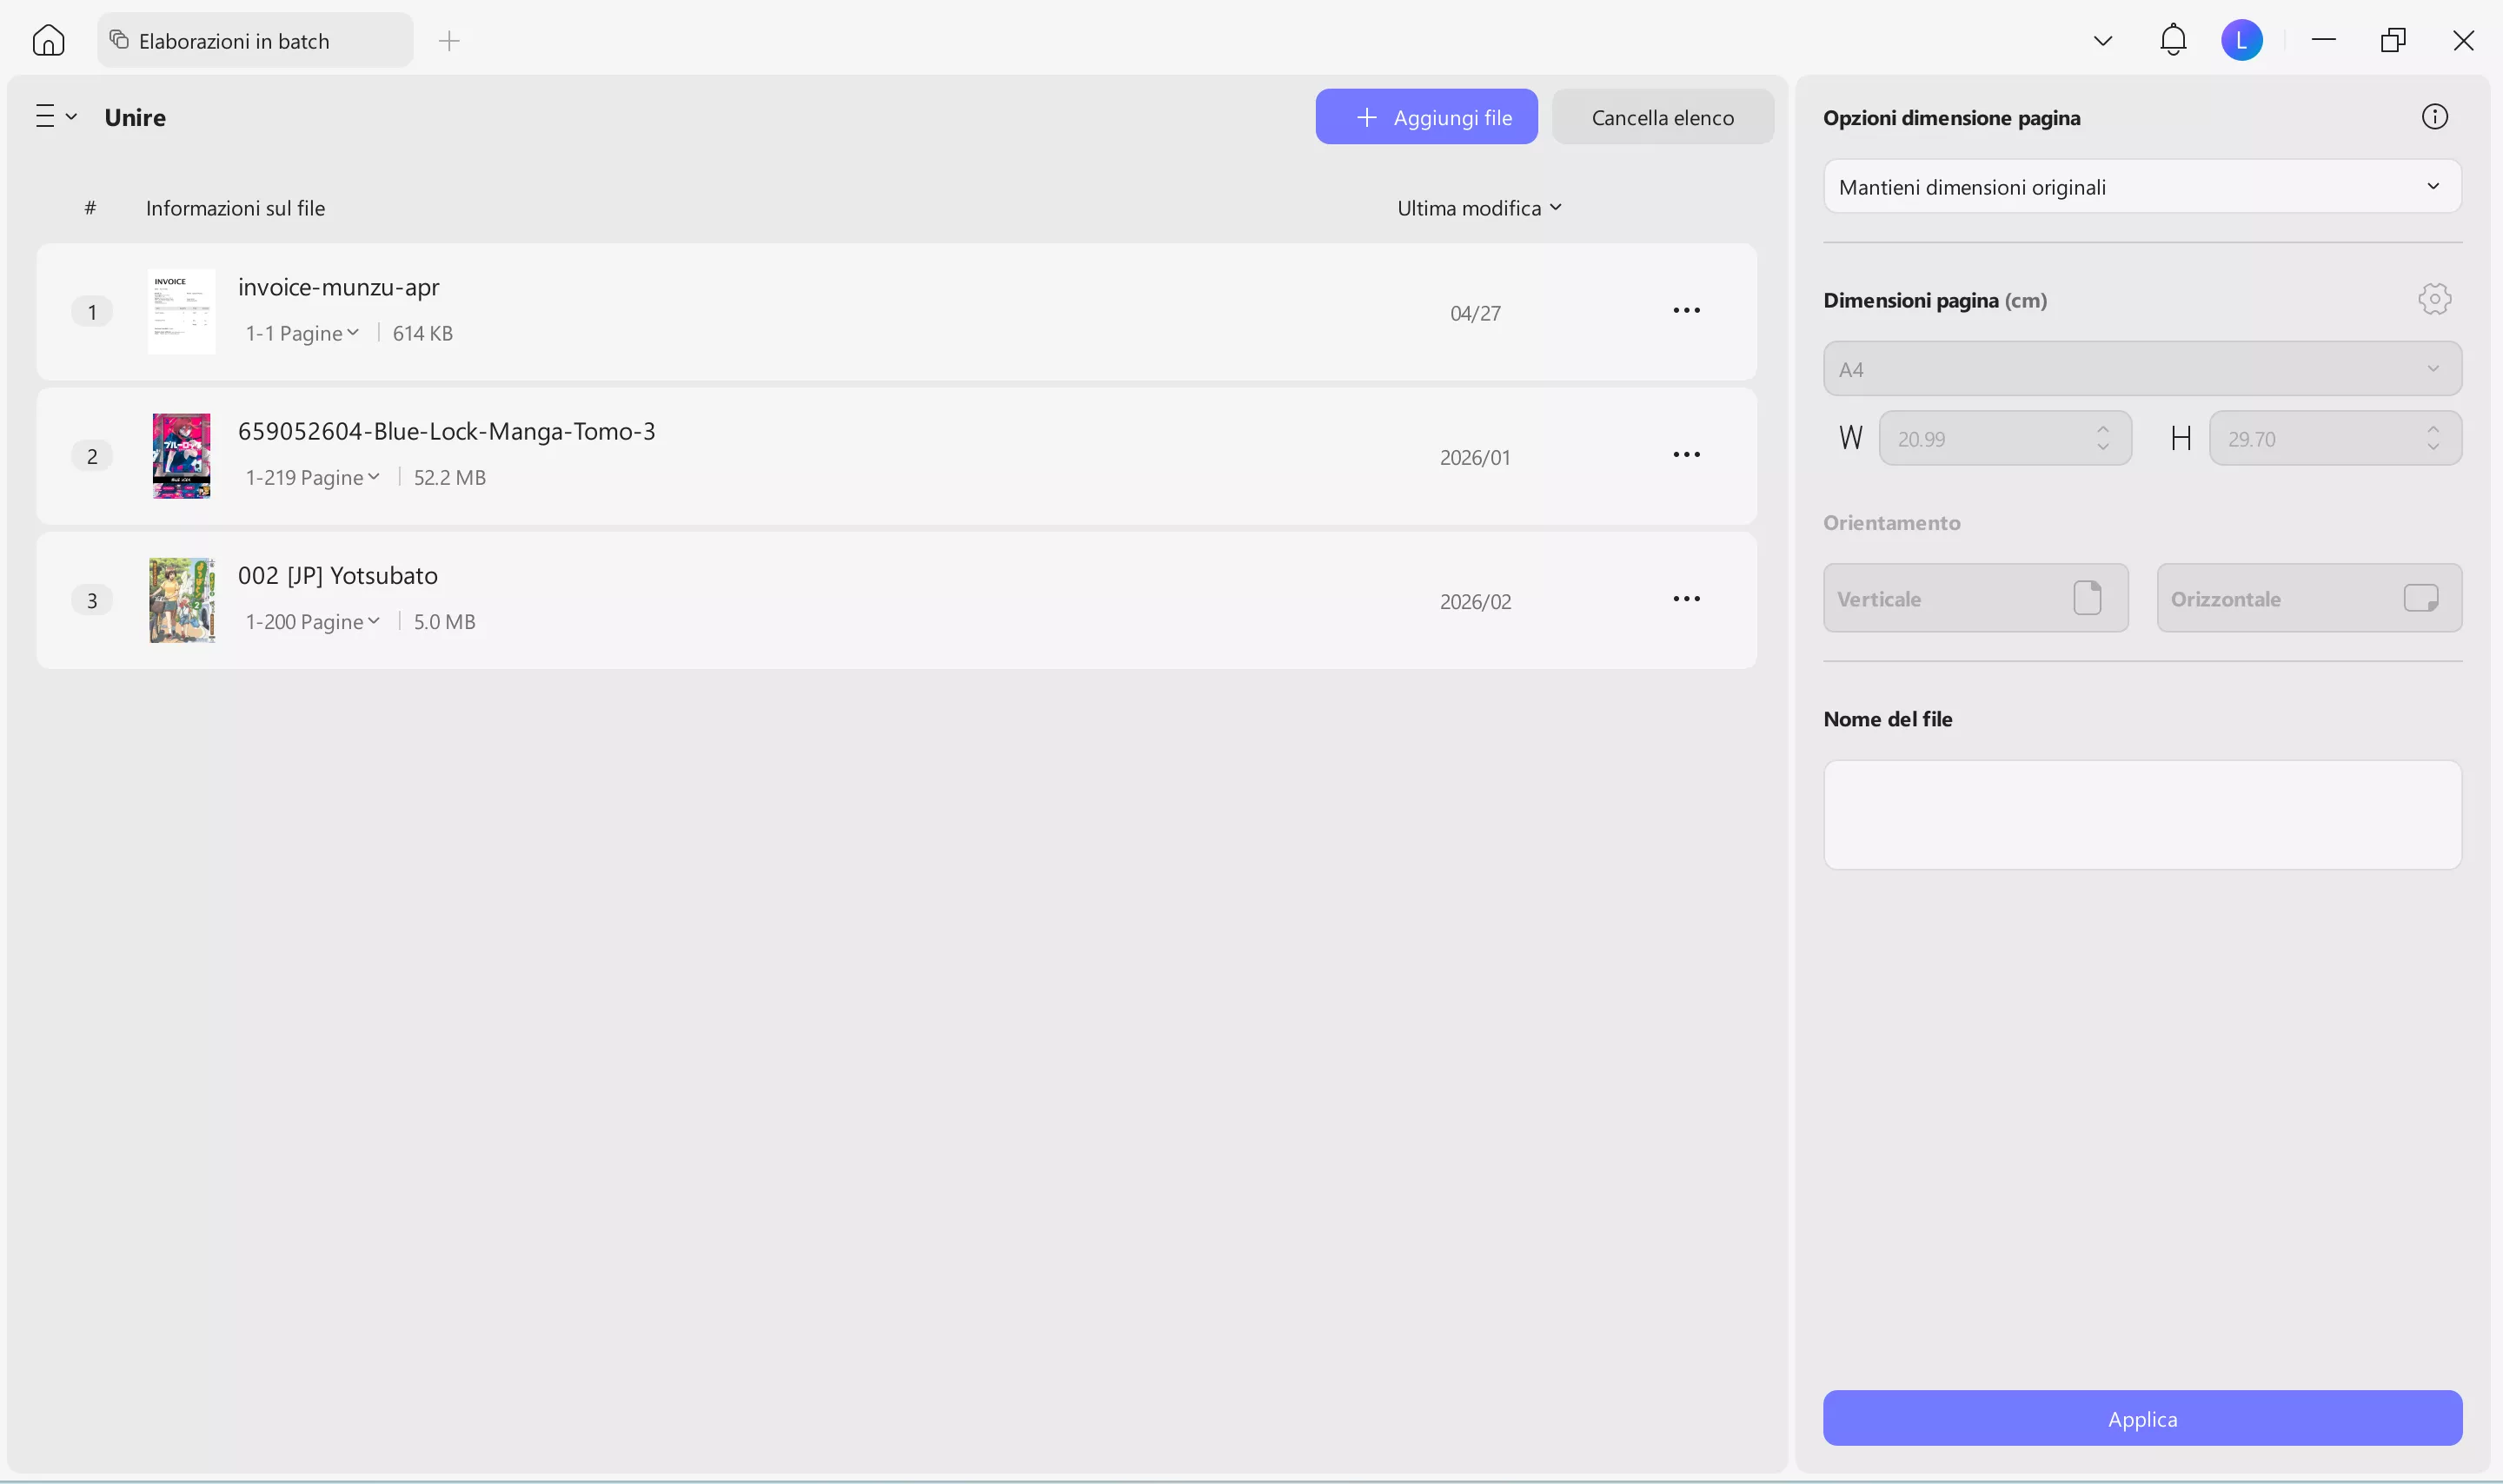Click row number 1 badge
2503x1484 pixels.
(92, 312)
